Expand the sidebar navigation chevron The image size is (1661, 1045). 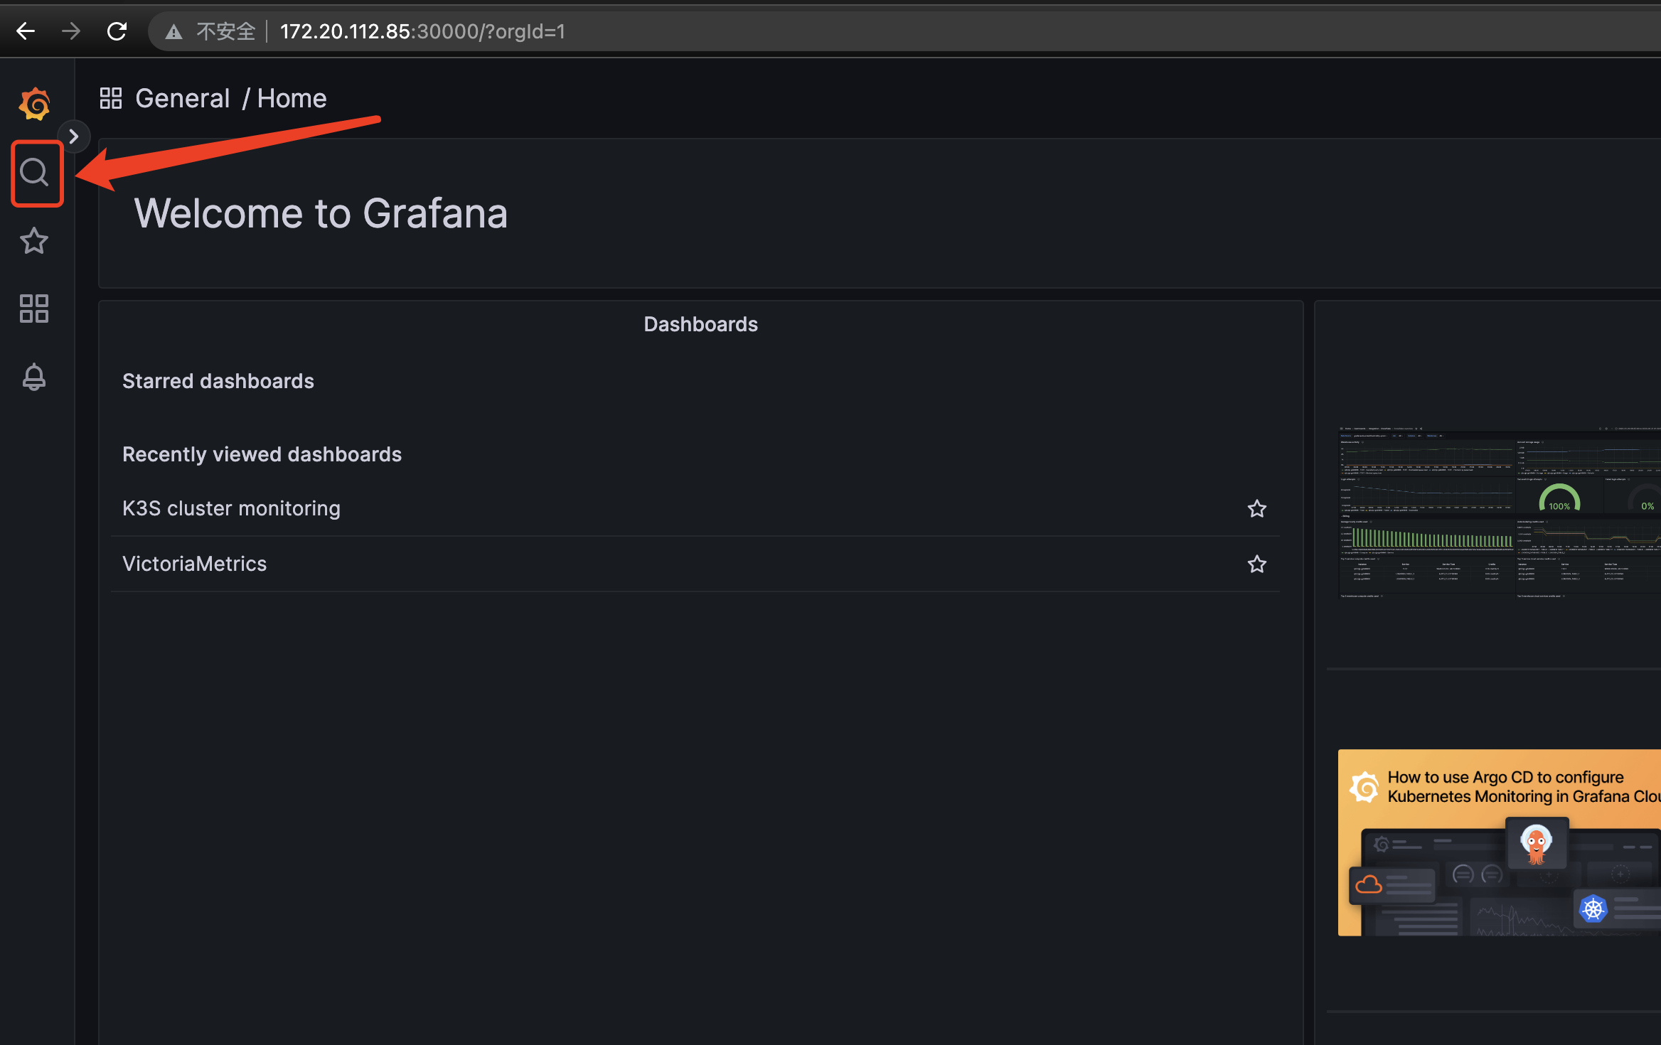74,136
